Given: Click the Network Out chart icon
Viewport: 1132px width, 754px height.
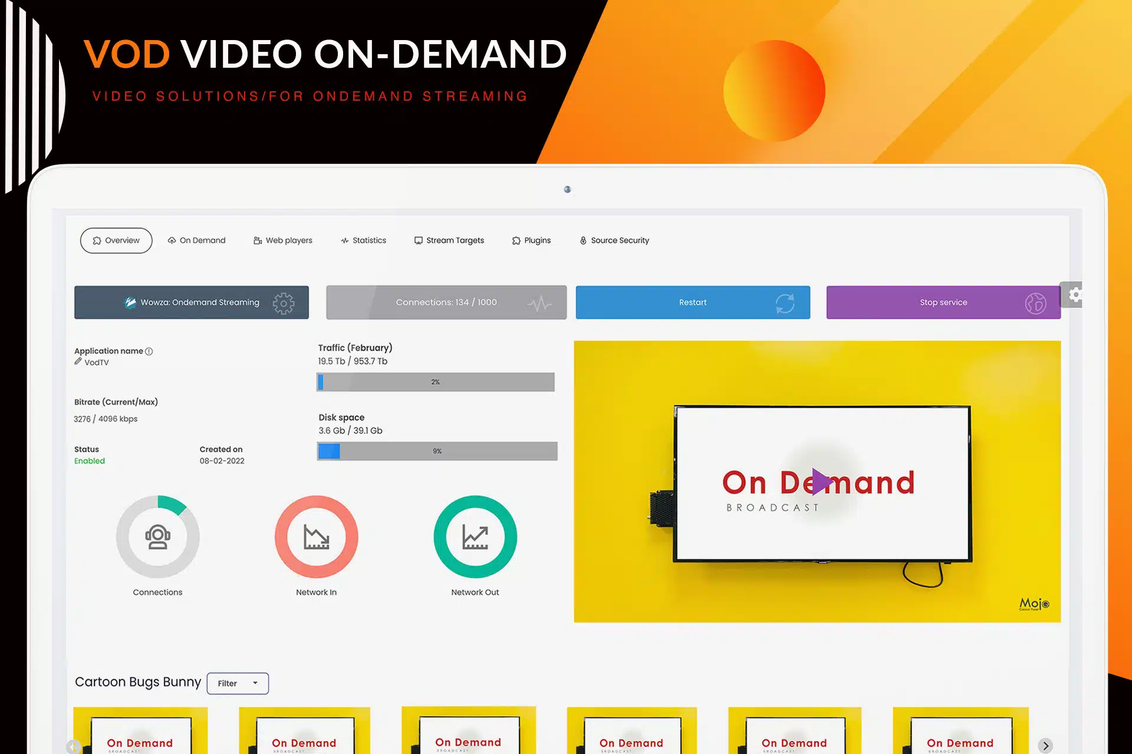Looking at the screenshot, I should (475, 537).
